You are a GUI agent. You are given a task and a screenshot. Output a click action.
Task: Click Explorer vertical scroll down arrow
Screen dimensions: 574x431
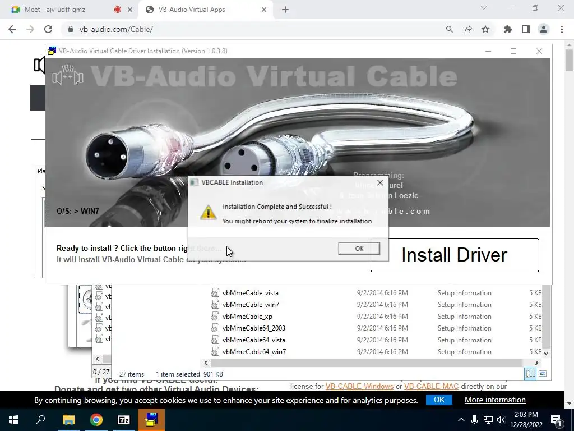pyautogui.click(x=546, y=353)
